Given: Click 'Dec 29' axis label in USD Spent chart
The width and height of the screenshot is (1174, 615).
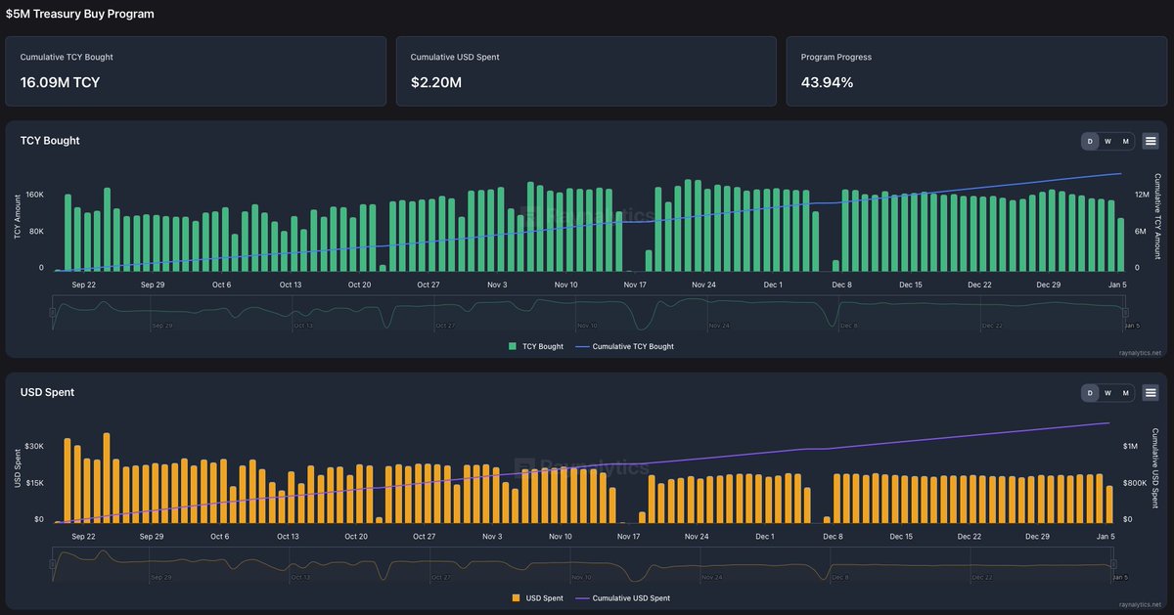Looking at the screenshot, I should [x=1037, y=537].
